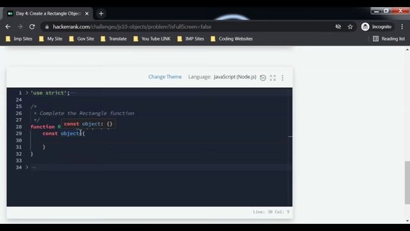This screenshot has height=231, width=410.
Task: Minimize the Chrome window
Action: pyautogui.click(x=377, y=11)
